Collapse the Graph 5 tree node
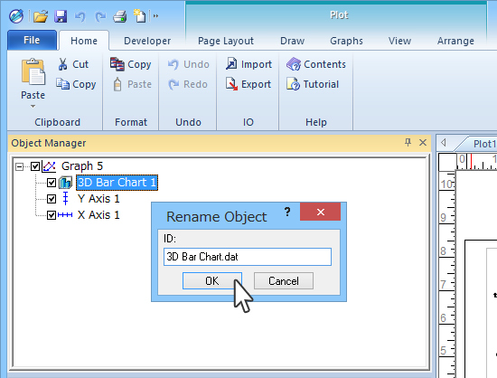 (x=19, y=166)
